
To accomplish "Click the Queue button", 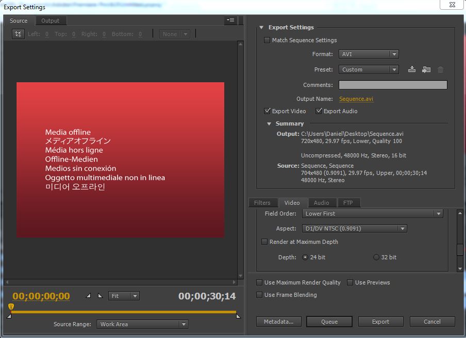I will point(329,322).
